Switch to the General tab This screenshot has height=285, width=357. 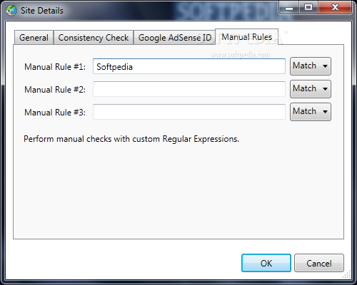click(34, 38)
